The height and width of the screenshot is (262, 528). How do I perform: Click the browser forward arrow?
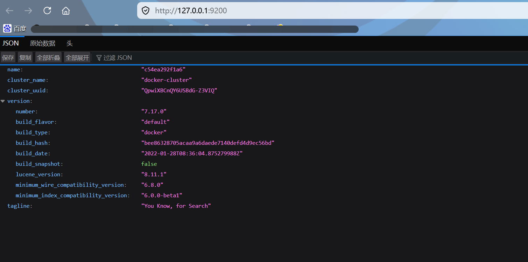(x=28, y=11)
